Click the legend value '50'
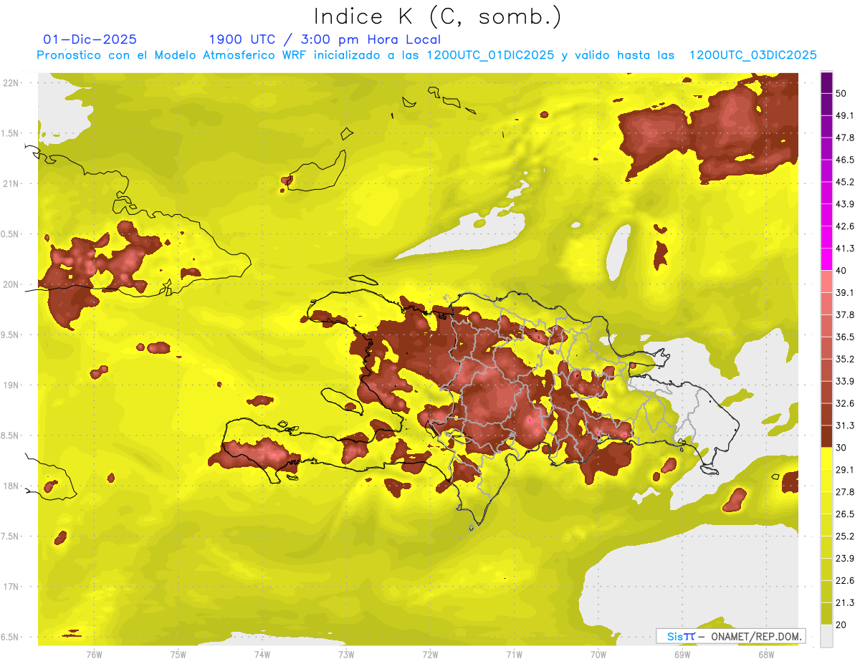Viewport: 860px width, 664px height. click(842, 93)
